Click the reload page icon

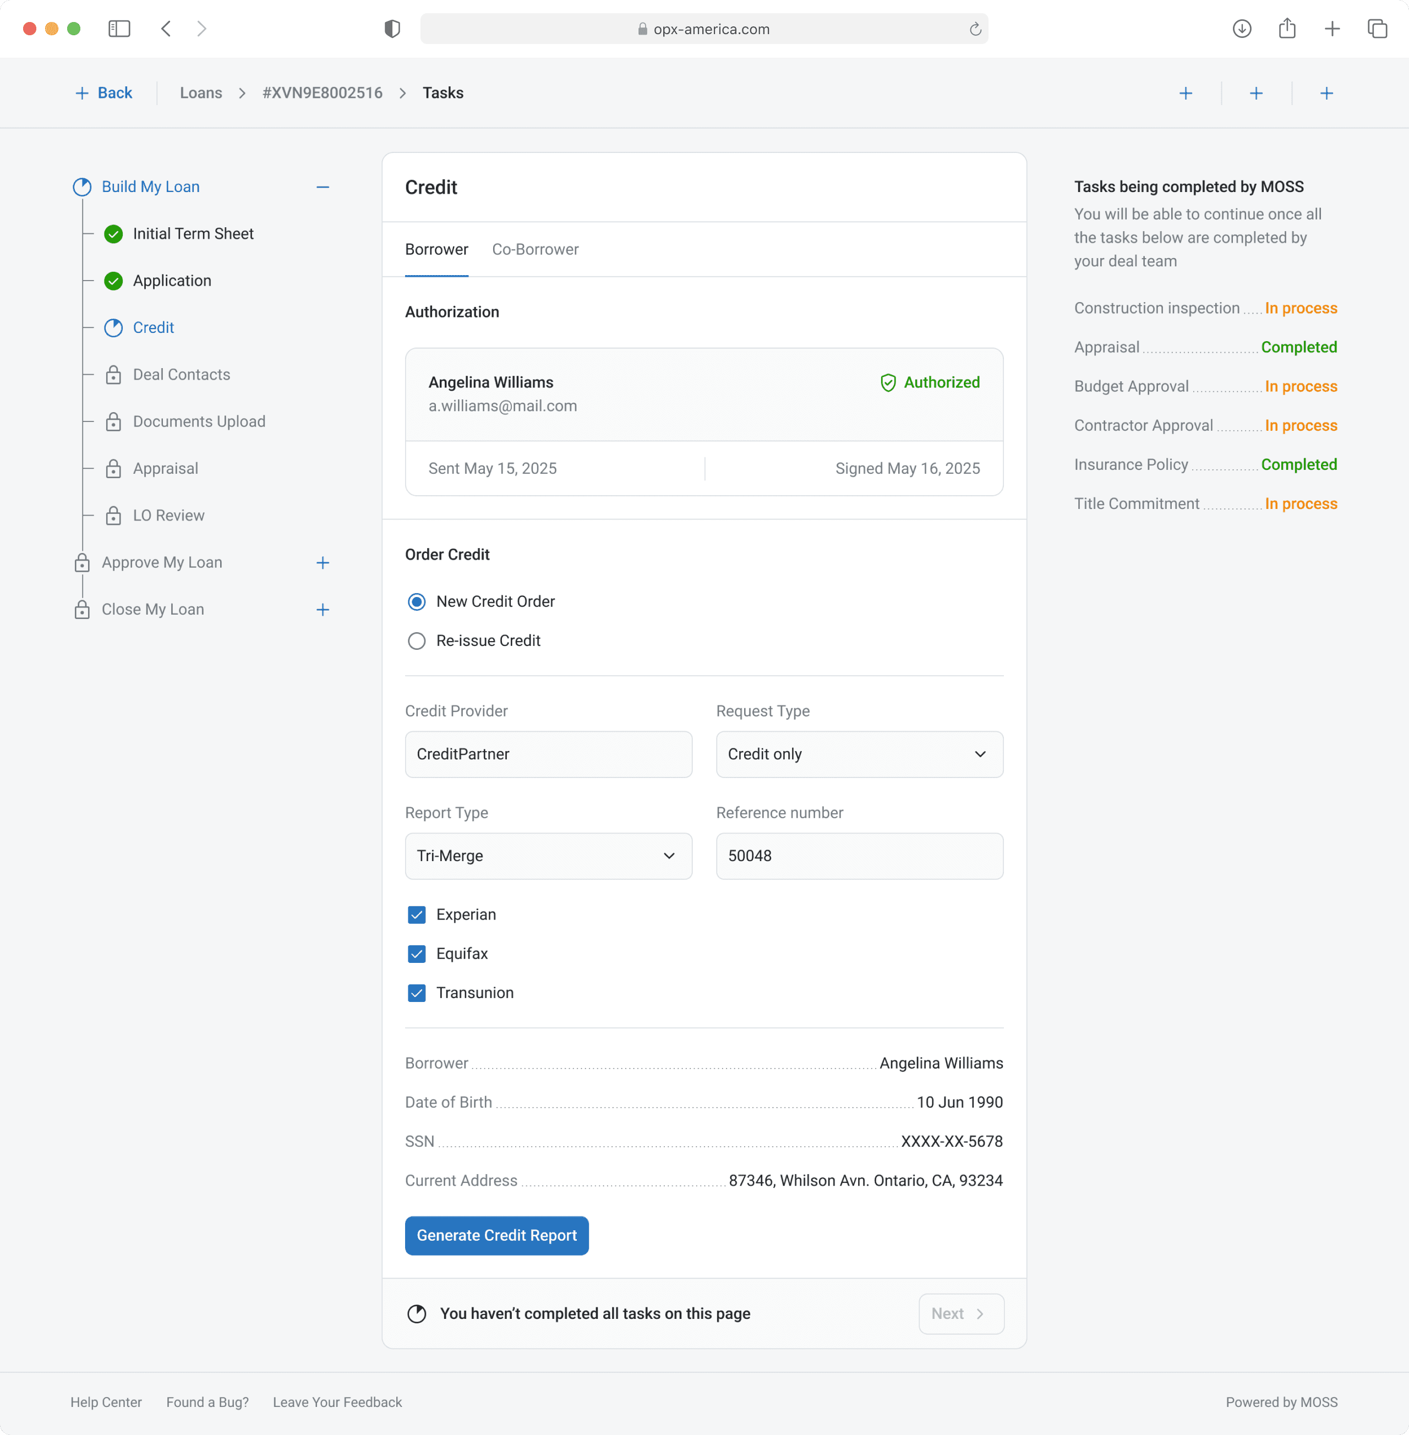tap(975, 29)
